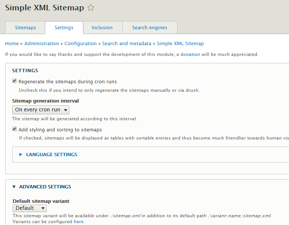The height and width of the screenshot is (225, 289).
Task: Click the 'Simple XML Sitemap' page title
Action: click(x=44, y=8)
